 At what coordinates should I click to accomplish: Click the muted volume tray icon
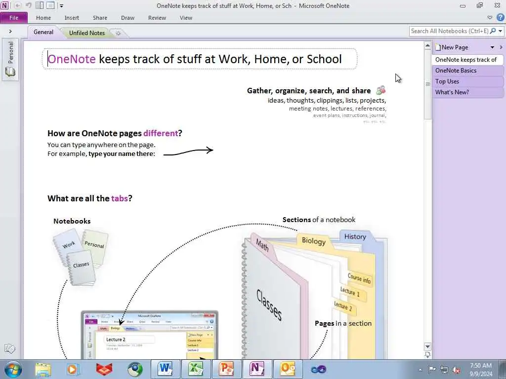pyautogui.click(x=456, y=370)
